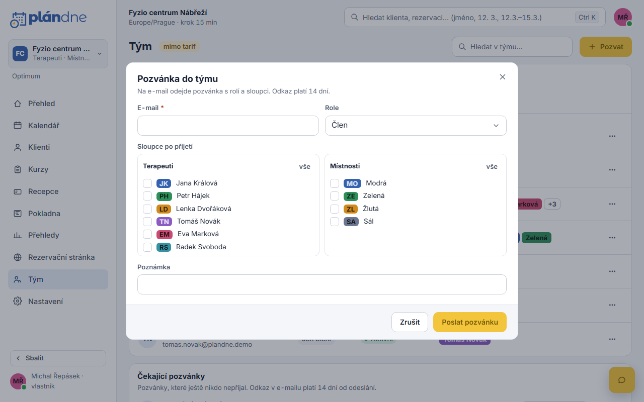Open Recepce in the sidebar
The width and height of the screenshot is (644, 402).
58,191
